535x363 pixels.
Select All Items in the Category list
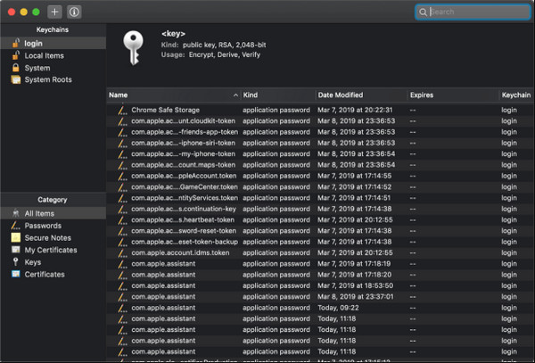tap(41, 213)
